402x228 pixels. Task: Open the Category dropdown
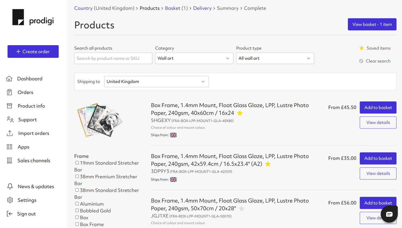(194, 58)
